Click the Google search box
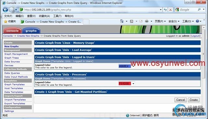 point(188,9)
